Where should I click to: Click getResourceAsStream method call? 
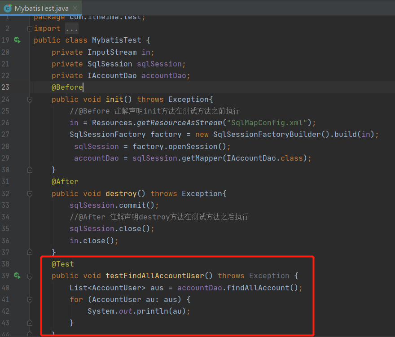(x=180, y=123)
